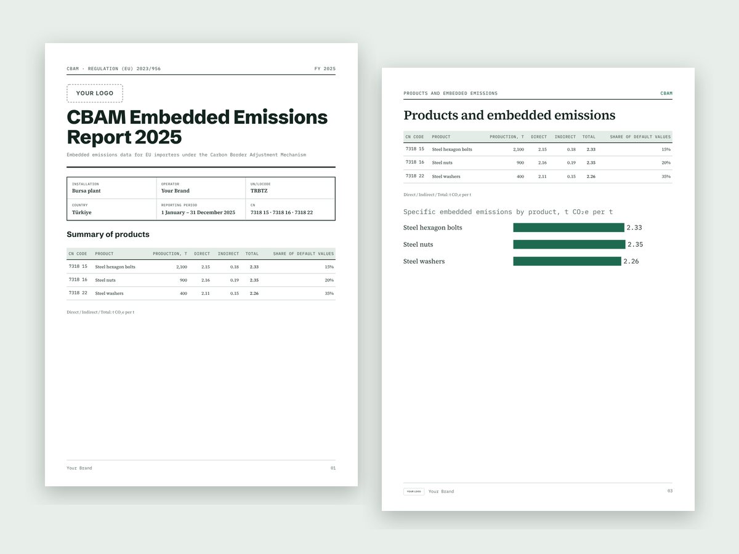Click the Share of Default Values header, left page

click(x=303, y=254)
